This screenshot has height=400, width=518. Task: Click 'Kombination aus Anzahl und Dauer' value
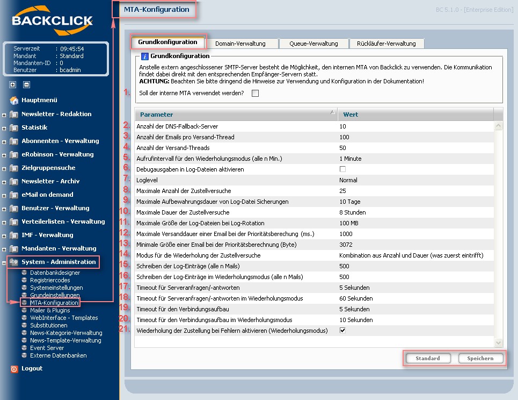[411, 255]
